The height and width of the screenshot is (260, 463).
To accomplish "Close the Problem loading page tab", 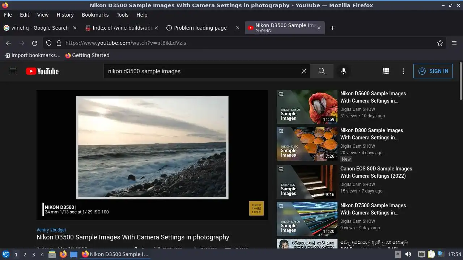I will click(x=238, y=28).
